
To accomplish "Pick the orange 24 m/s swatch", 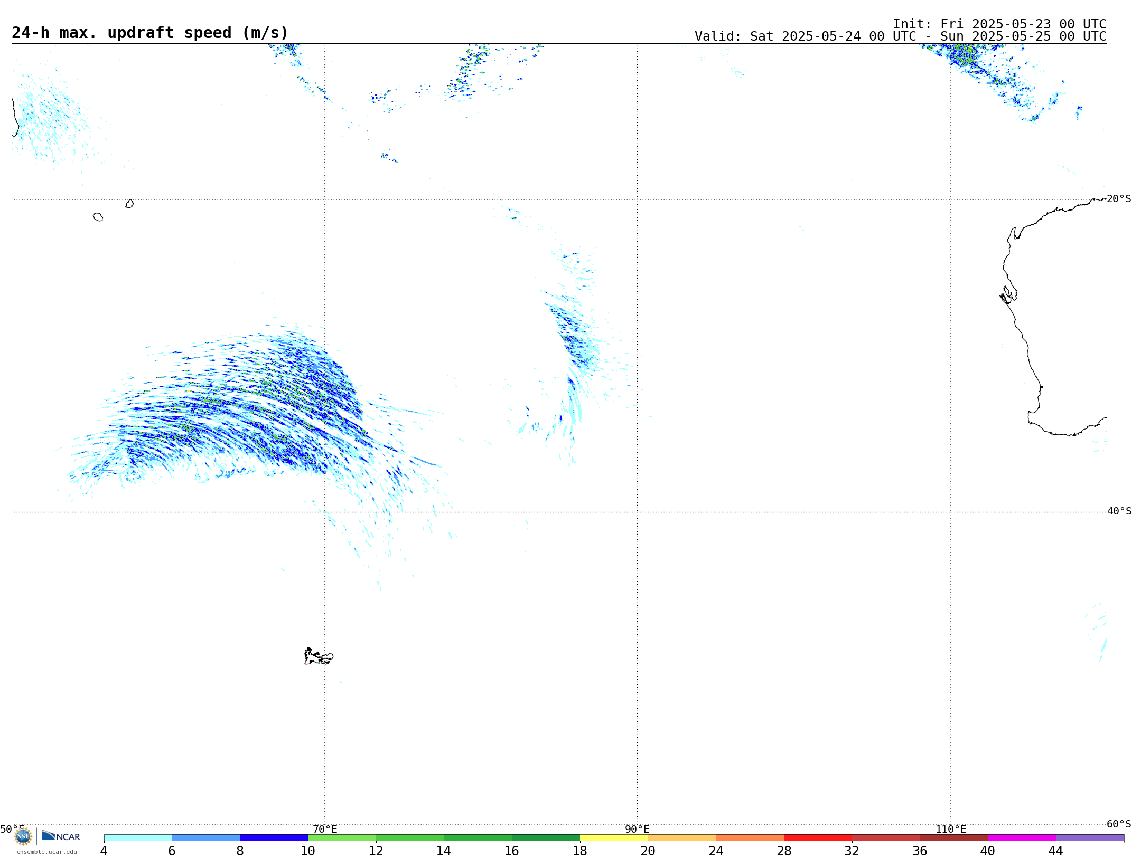I will click(750, 838).
